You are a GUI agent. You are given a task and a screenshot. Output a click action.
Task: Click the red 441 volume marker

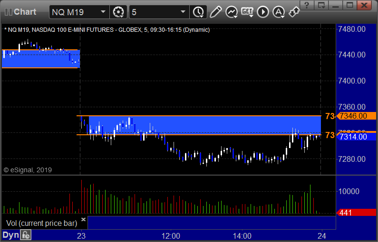356,213
